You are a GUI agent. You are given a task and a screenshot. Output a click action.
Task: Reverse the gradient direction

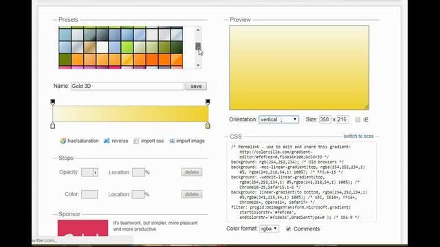[116, 141]
